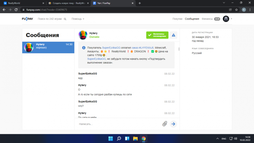Viewport: 254px width, 143px height.
Task: Click SuperEz4kaGG link before 'не забудьте'
Action: tap(96, 59)
